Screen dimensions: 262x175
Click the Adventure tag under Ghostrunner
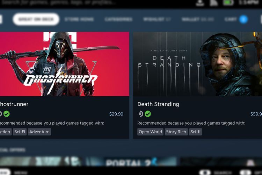click(x=39, y=132)
